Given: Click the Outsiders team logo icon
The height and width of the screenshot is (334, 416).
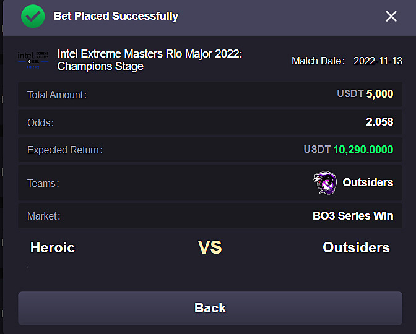Looking at the screenshot, I should (325, 183).
